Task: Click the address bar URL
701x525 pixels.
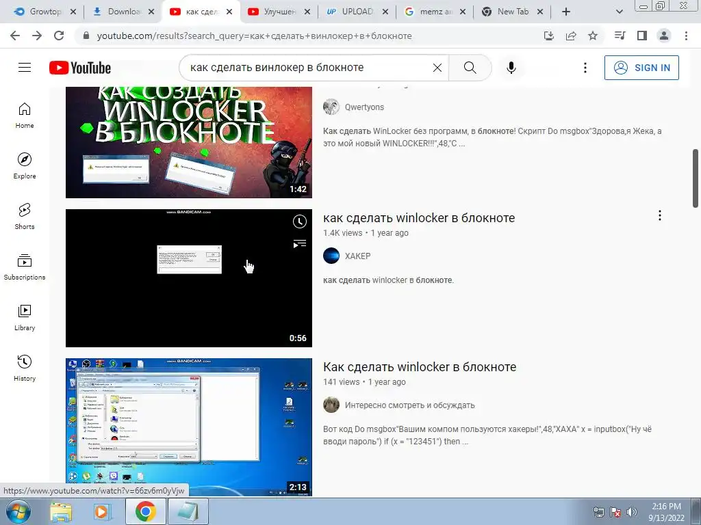Action: (x=254, y=36)
